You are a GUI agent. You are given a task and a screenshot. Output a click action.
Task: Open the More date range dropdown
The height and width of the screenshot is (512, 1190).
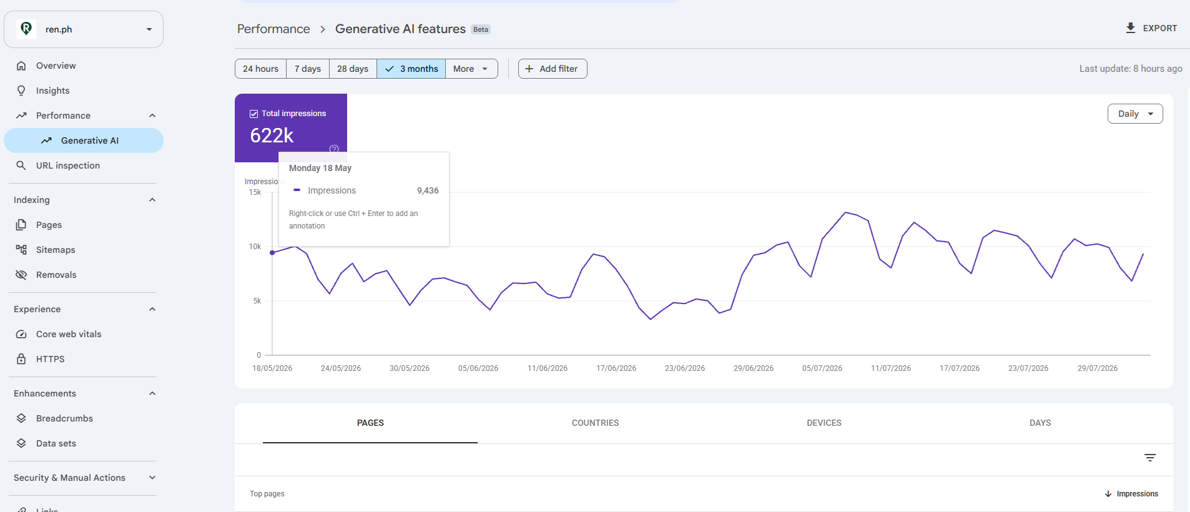pyautogui.click(x=471, y=69)
